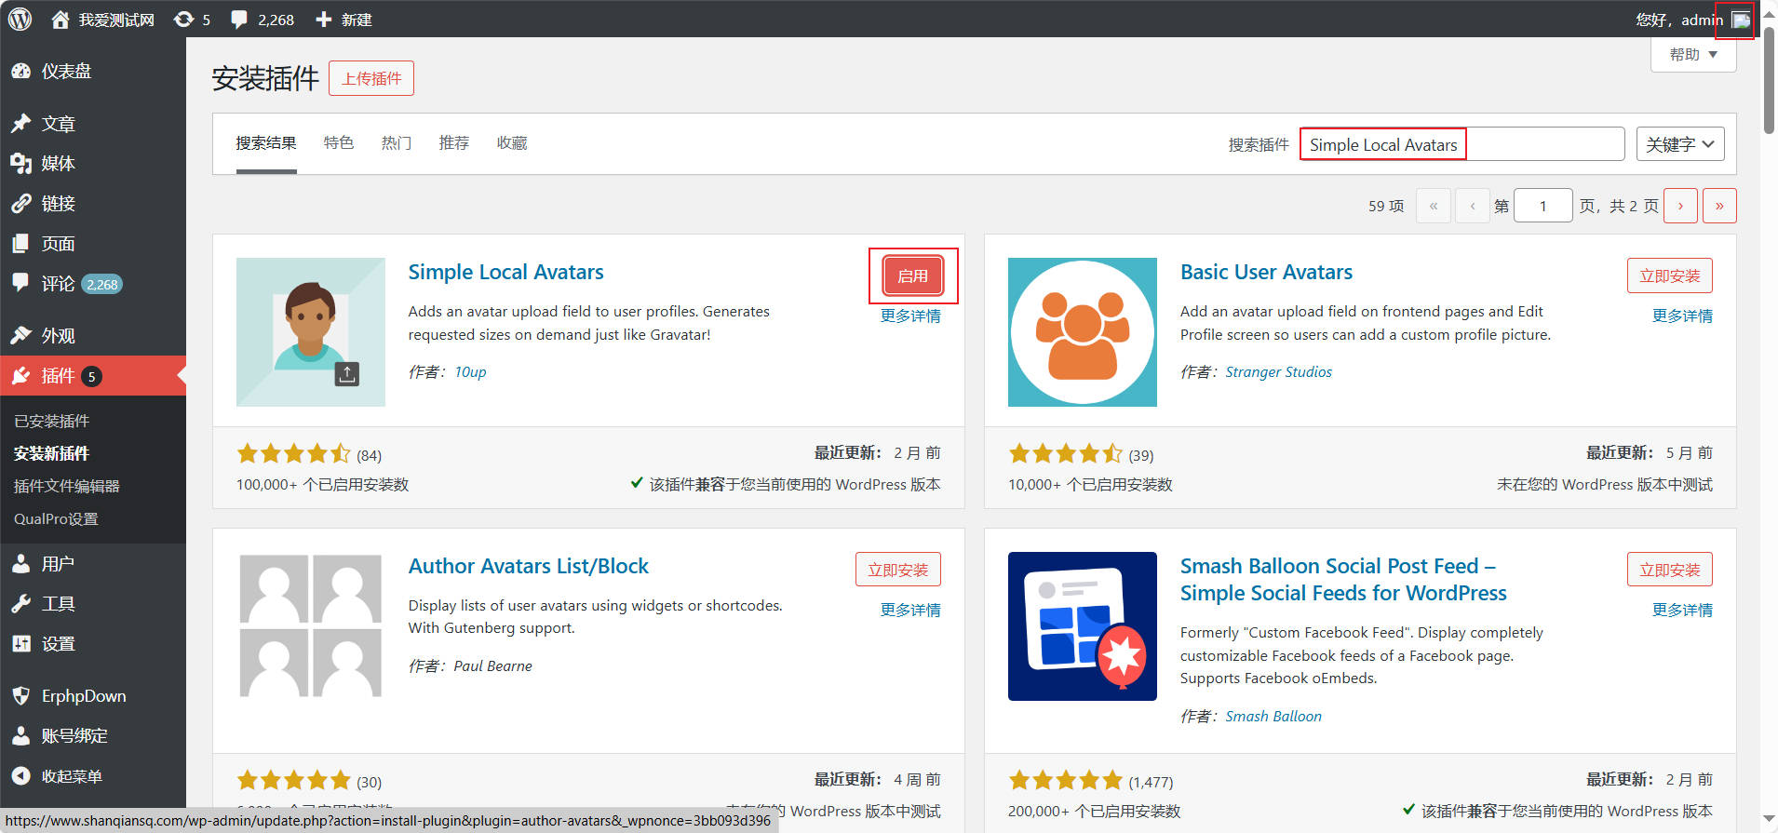
Task: Open QualPro设置 submenu item
Action: coord(56,518)
